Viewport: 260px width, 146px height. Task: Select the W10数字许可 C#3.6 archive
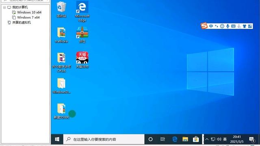click(x=61, y=62)
